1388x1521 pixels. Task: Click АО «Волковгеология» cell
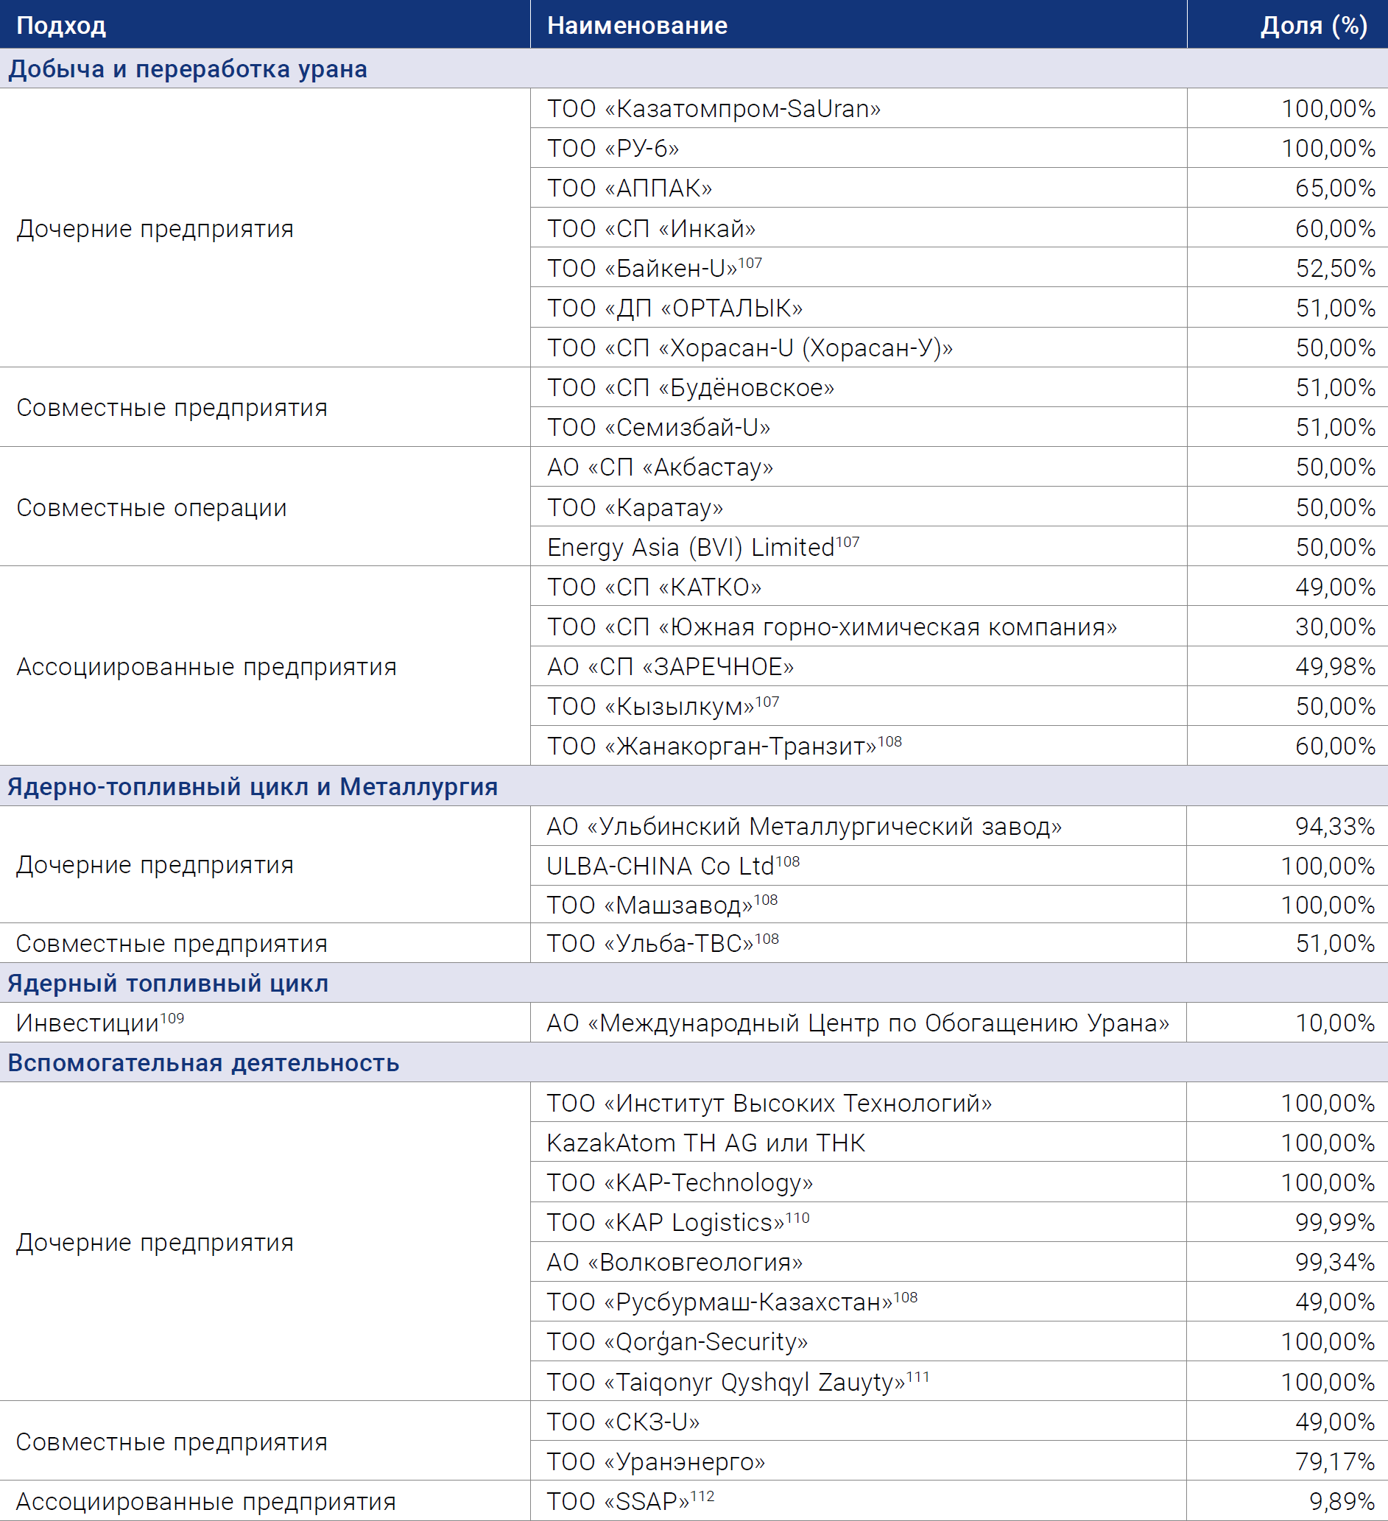pyautogui.click(x=858, y=1261)
